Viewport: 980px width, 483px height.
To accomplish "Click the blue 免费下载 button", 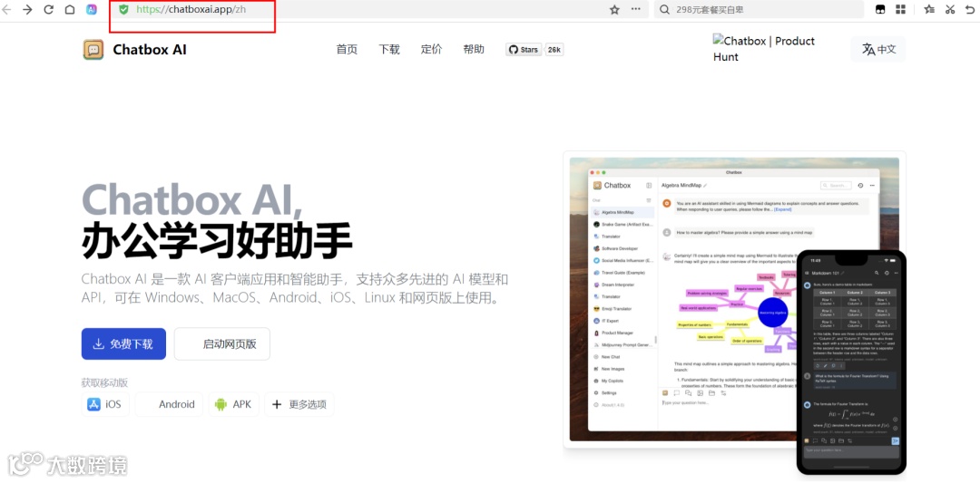I will (123, 343).
